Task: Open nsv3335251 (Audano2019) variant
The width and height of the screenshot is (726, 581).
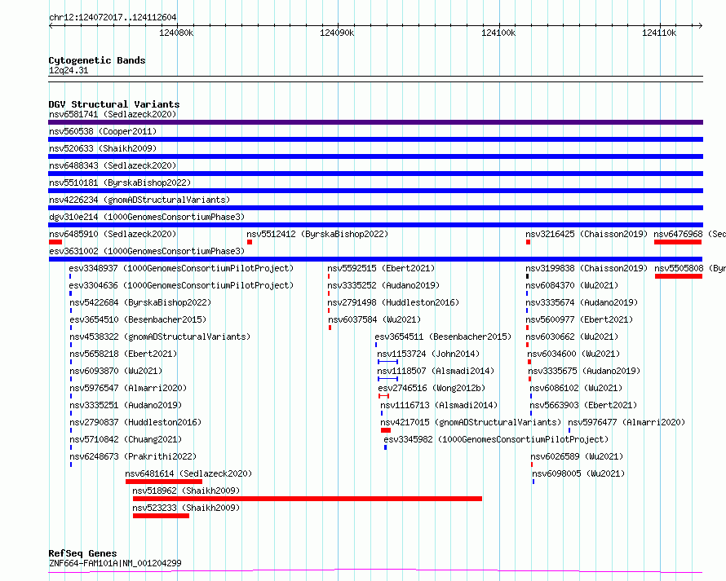Action: pyautogui.click(x=126, y=405)
